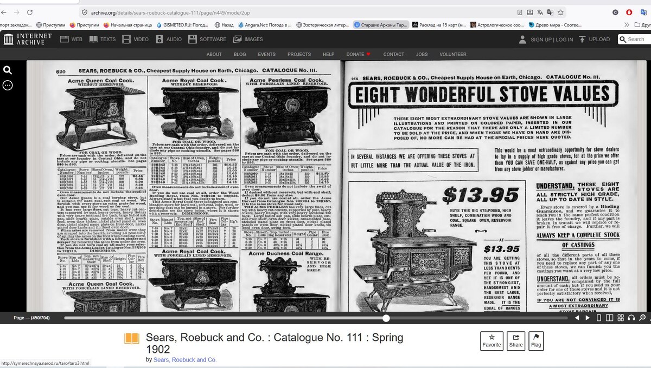
Task: Click the blue translator extension icon in the toolbar
Action: point(644,12)
